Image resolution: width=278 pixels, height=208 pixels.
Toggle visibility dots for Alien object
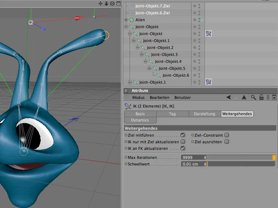(x=199, y=20)
